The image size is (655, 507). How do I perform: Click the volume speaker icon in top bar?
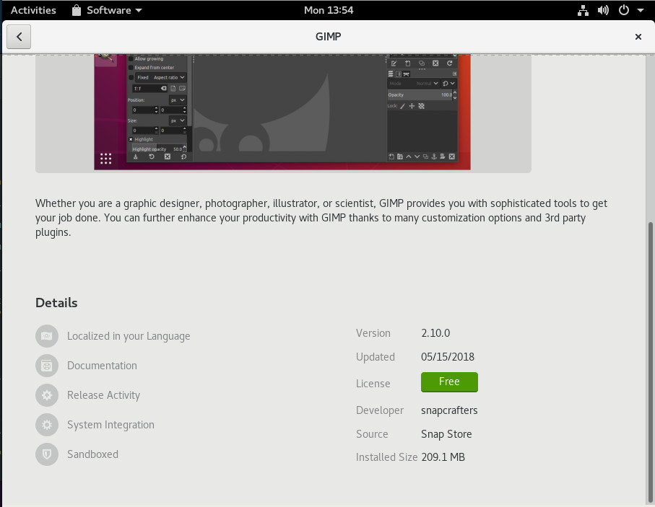point(603,10)
